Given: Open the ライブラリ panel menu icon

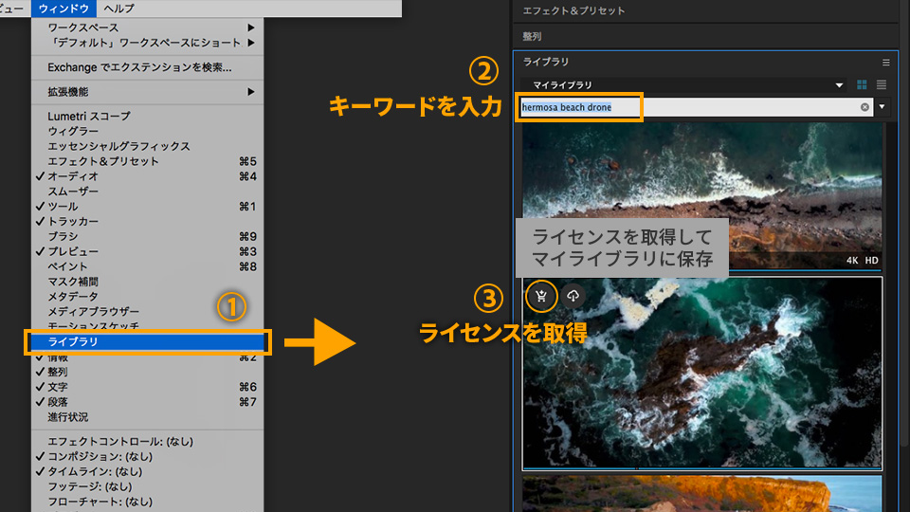Looking at the screenshot, I should pos(885,63).
